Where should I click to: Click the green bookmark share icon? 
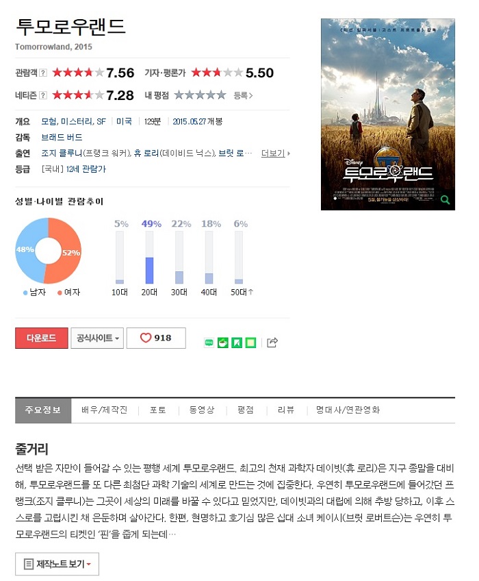[237, 343]
